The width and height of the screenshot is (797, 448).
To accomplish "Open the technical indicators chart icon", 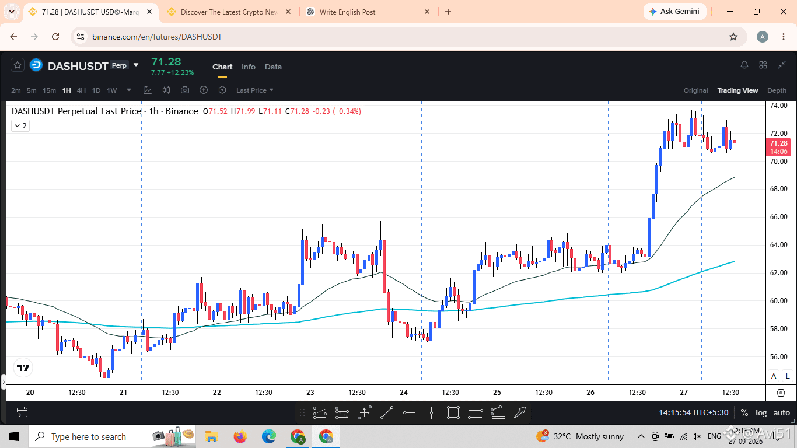I will pyautogui.click(x=148, y=90).
